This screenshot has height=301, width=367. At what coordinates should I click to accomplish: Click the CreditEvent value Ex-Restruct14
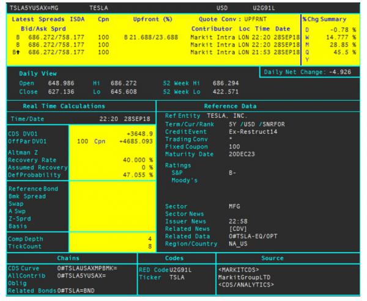tap(253, 131)
